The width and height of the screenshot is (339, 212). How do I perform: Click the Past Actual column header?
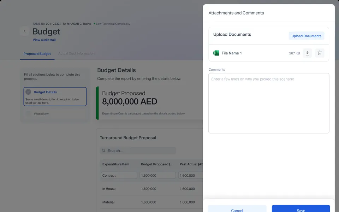[x=191, y=164]
